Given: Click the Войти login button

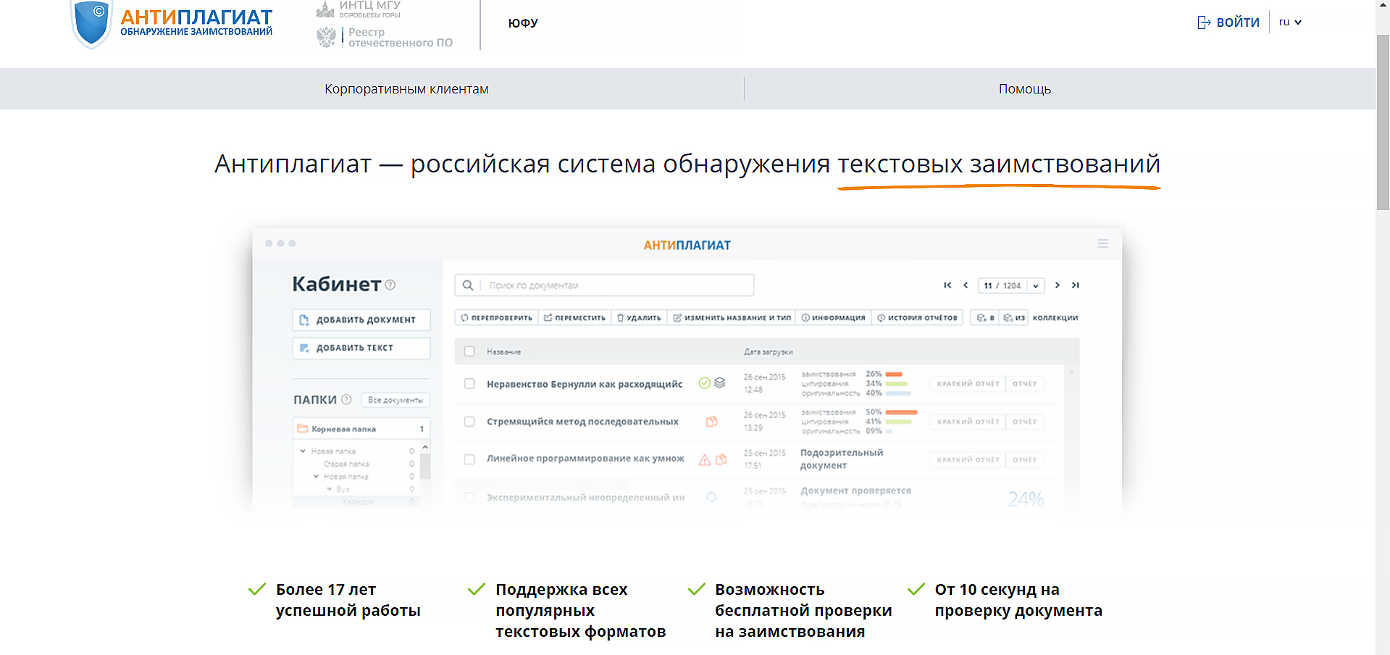Looking at the screenshot, I should coord(1228,22).
